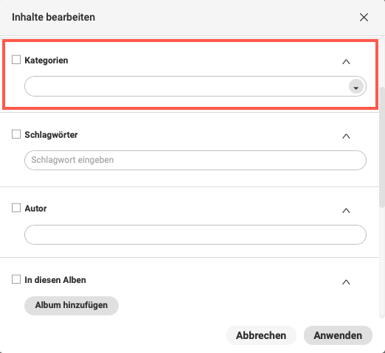Toggle the In diesen Alben checkbox
The height and width of the screenshot is (353, 385).
[16, 279]
